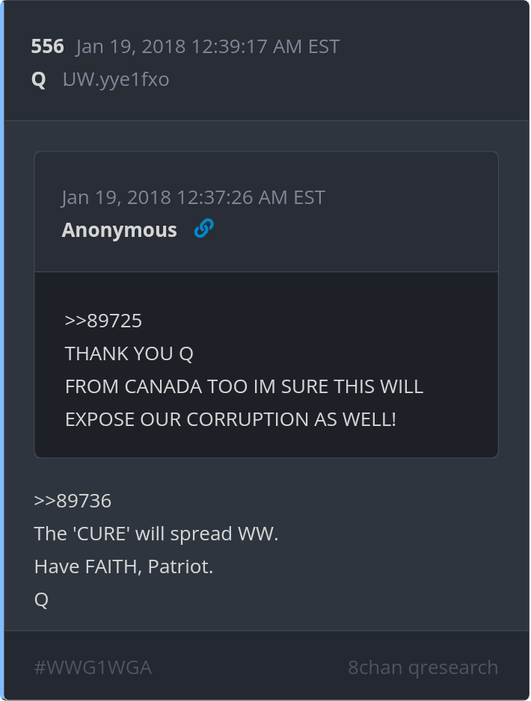Click the Q author name in header
Viewport: 531px width, 701px height.
click(38, 80)
